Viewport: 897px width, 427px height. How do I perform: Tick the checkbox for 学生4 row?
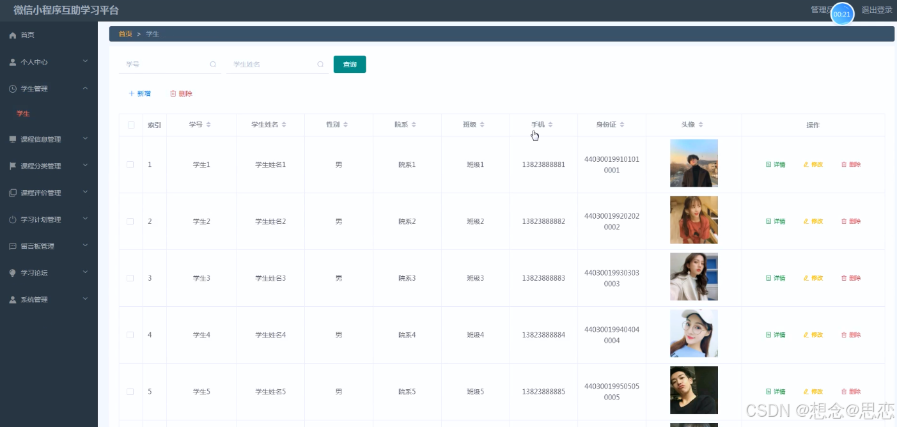130,335
